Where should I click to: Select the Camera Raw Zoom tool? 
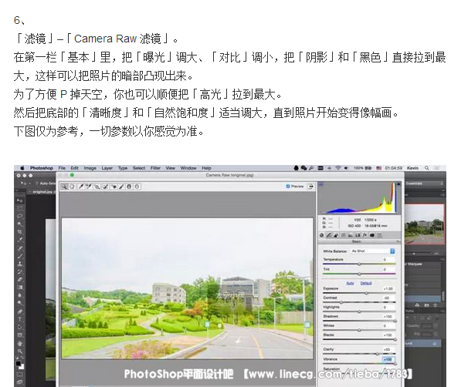[x=64, y=187]
